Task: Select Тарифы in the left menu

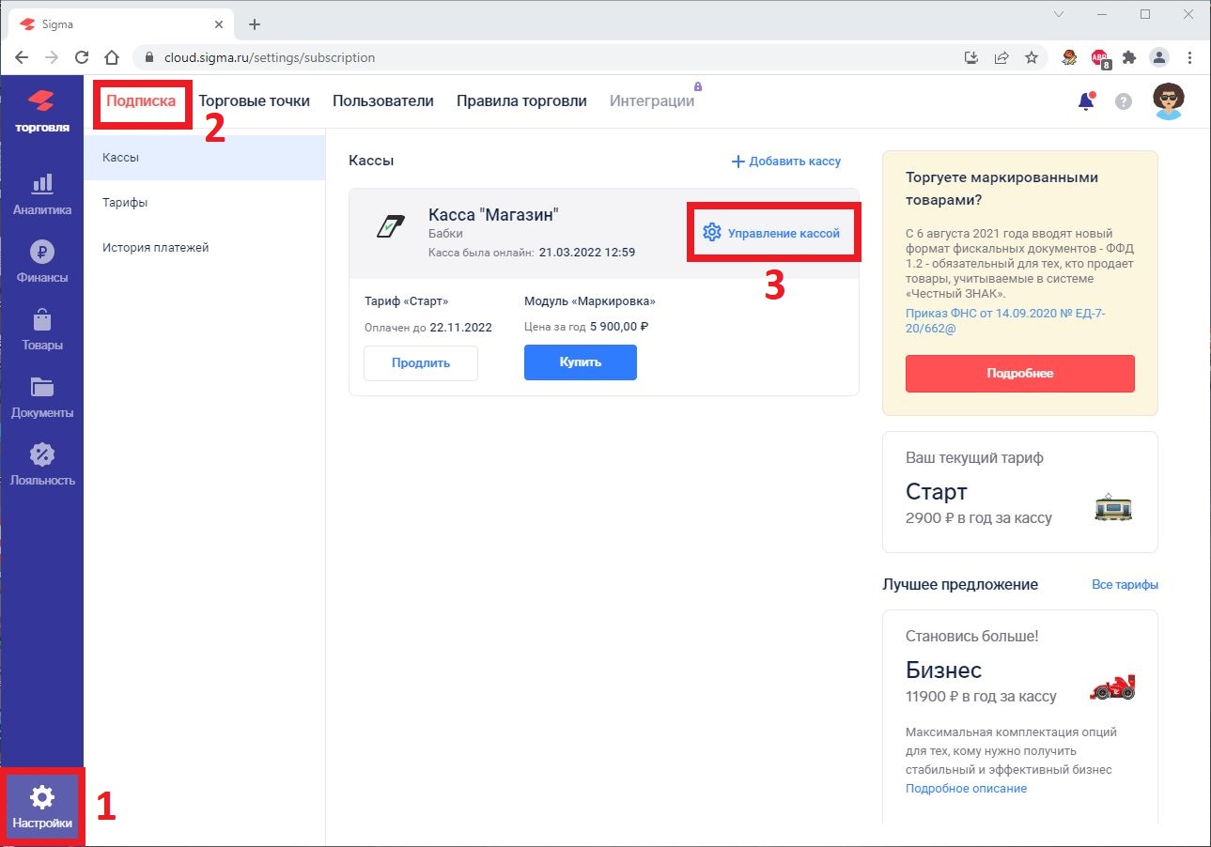Action: [x=125, y=203]
